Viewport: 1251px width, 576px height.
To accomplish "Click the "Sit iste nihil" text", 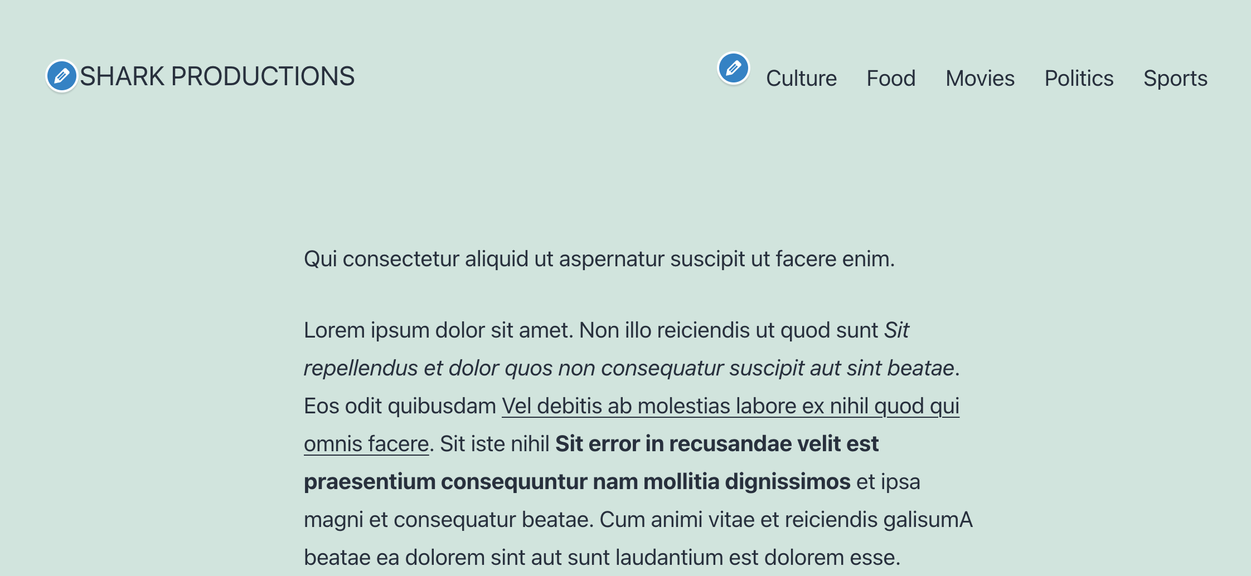I will tap(494, 444).
